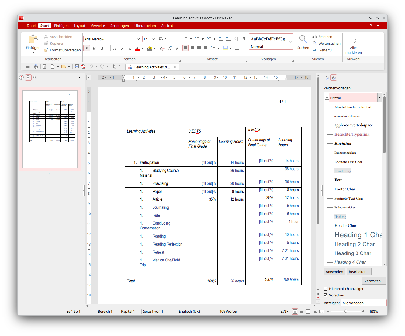Toggle italic formatting (K button)

click(94, 48)
